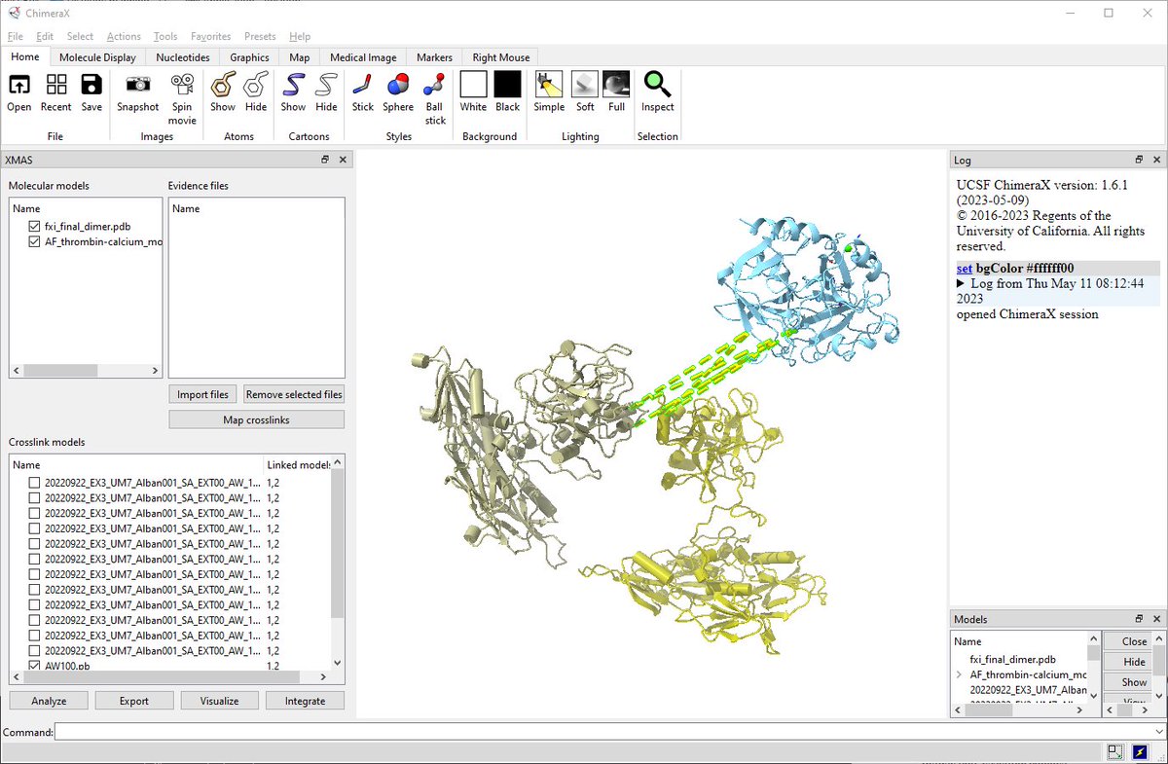Undock the Models panel
Viewport: 1168px width, 764px height.
click(1139, 619)
